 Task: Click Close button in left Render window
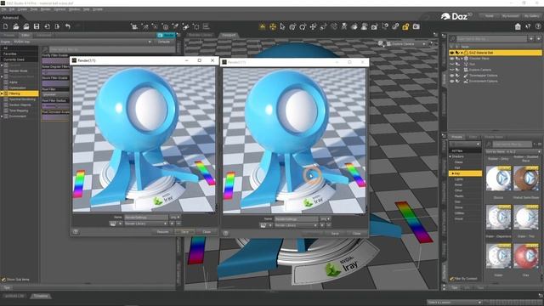click(x=207, y=232)
